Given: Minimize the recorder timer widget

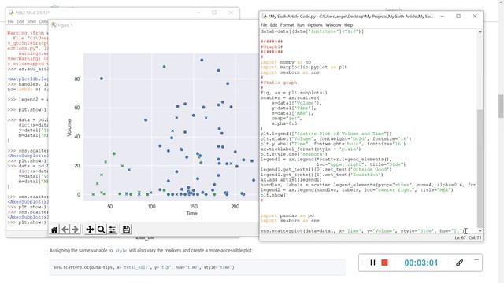Looking at the screenshot, I should pos(476,260).
